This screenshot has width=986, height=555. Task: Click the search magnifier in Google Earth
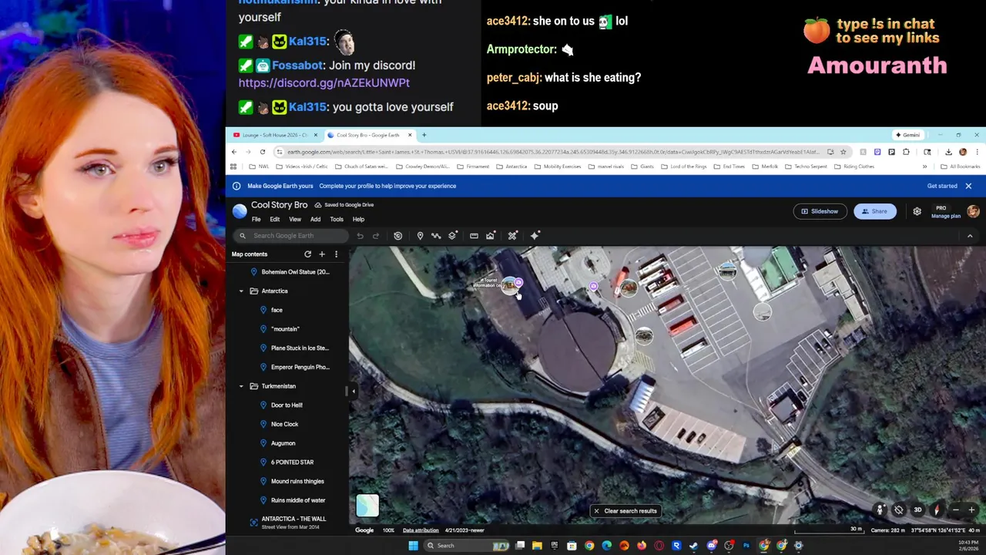(243, 236)
